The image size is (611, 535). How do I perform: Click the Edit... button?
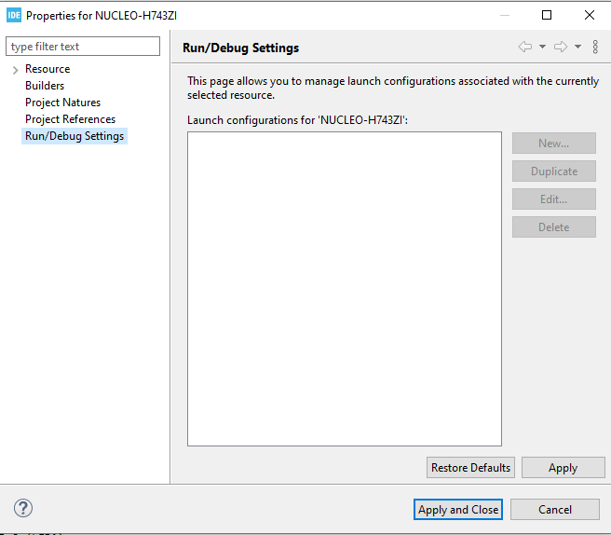pos(553,199)
